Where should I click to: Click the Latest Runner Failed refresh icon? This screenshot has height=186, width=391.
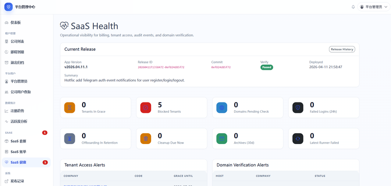(298, 139)
